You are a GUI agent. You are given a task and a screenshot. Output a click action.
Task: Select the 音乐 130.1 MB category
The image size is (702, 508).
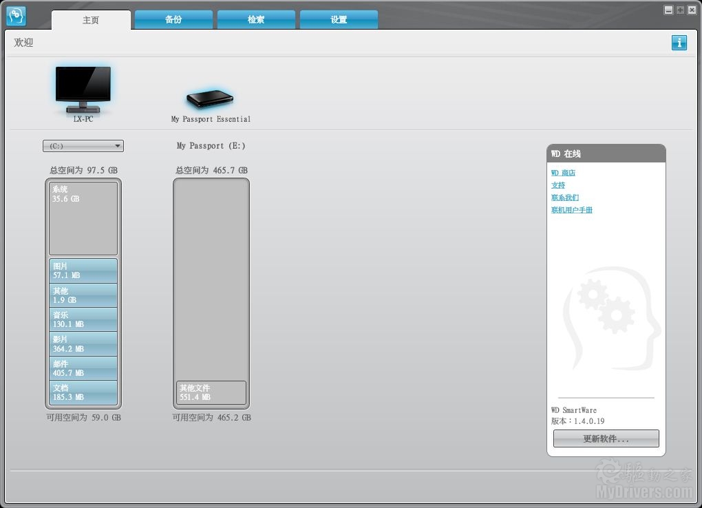[x=83, y=319]
